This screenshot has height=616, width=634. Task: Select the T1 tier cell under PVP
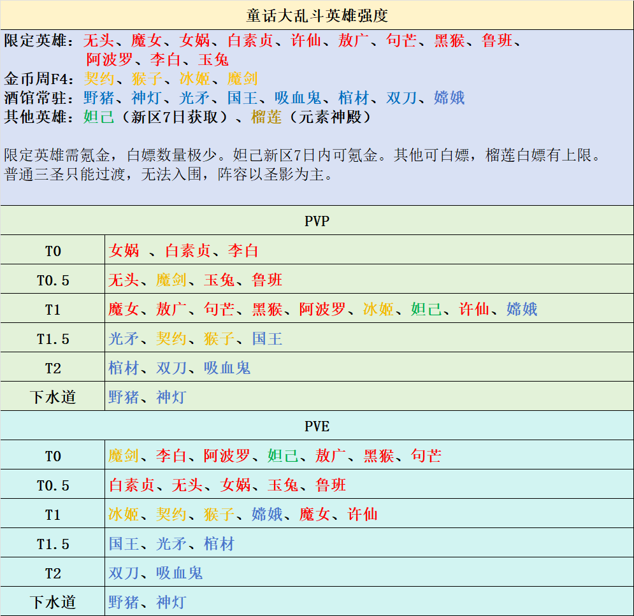(53, 310)
